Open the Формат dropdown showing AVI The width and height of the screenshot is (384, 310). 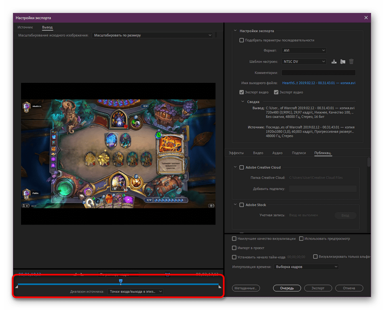(304, 51)
